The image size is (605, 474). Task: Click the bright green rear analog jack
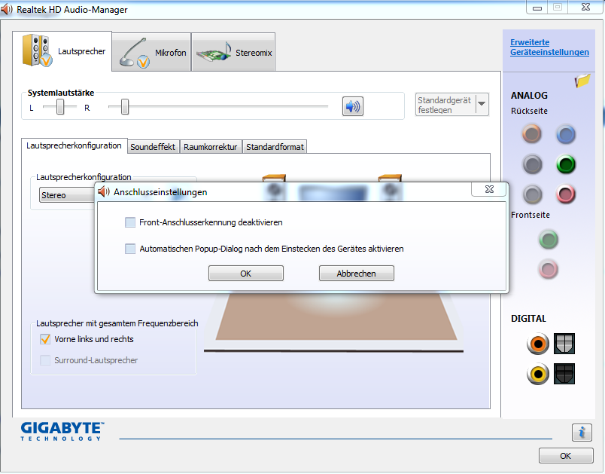(x=566, y=164)
